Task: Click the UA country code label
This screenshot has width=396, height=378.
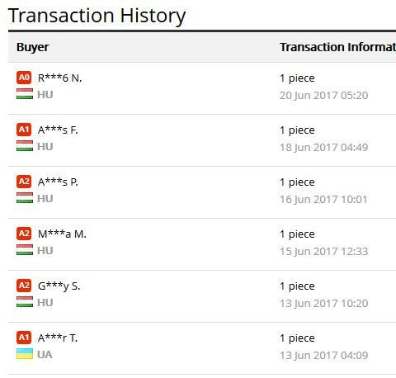Action: [x=45, y=355]
